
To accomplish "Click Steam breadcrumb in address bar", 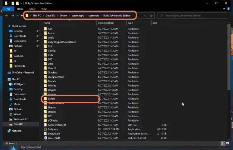I will pyautogui.click(x=63, y=16).
